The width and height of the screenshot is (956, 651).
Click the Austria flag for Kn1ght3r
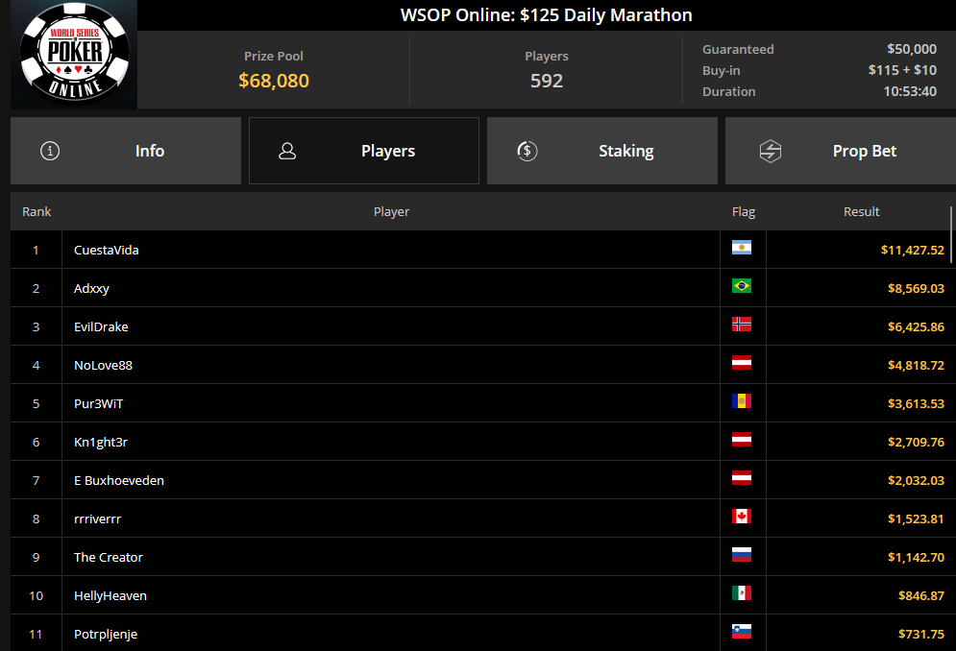742,440
